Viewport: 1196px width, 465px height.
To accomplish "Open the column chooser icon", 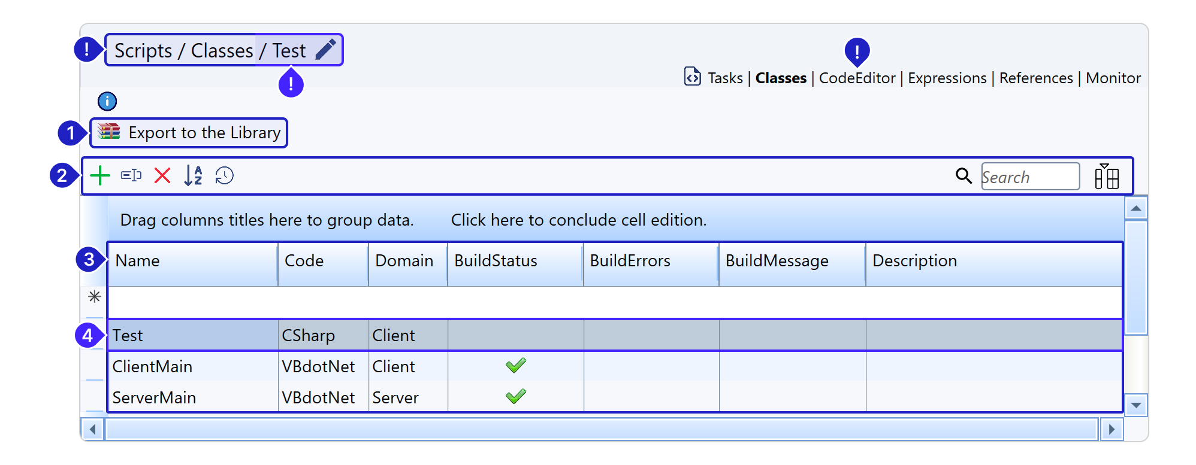I will pos(1106,177).
